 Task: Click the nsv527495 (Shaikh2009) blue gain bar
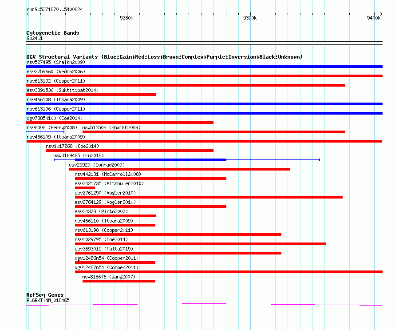tap(204, 67)
